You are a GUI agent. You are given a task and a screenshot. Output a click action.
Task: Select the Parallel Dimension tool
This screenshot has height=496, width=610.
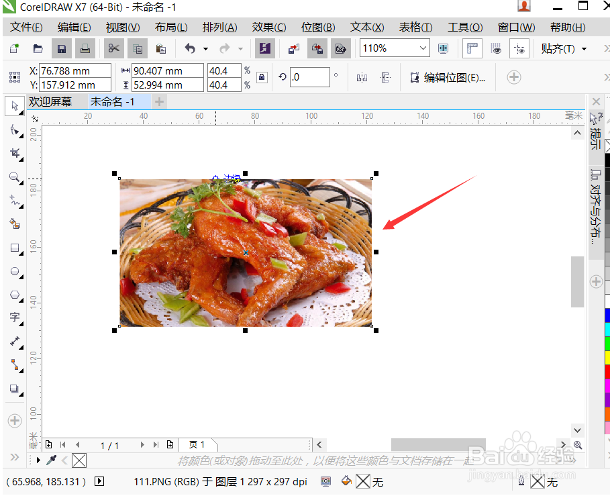click(x=15, y=341)
